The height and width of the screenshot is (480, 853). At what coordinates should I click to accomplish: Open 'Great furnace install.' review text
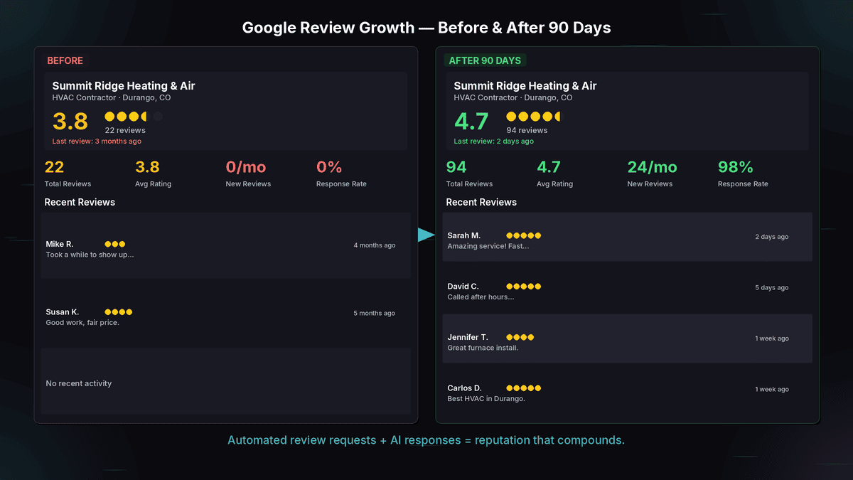(x=483, y=348)
